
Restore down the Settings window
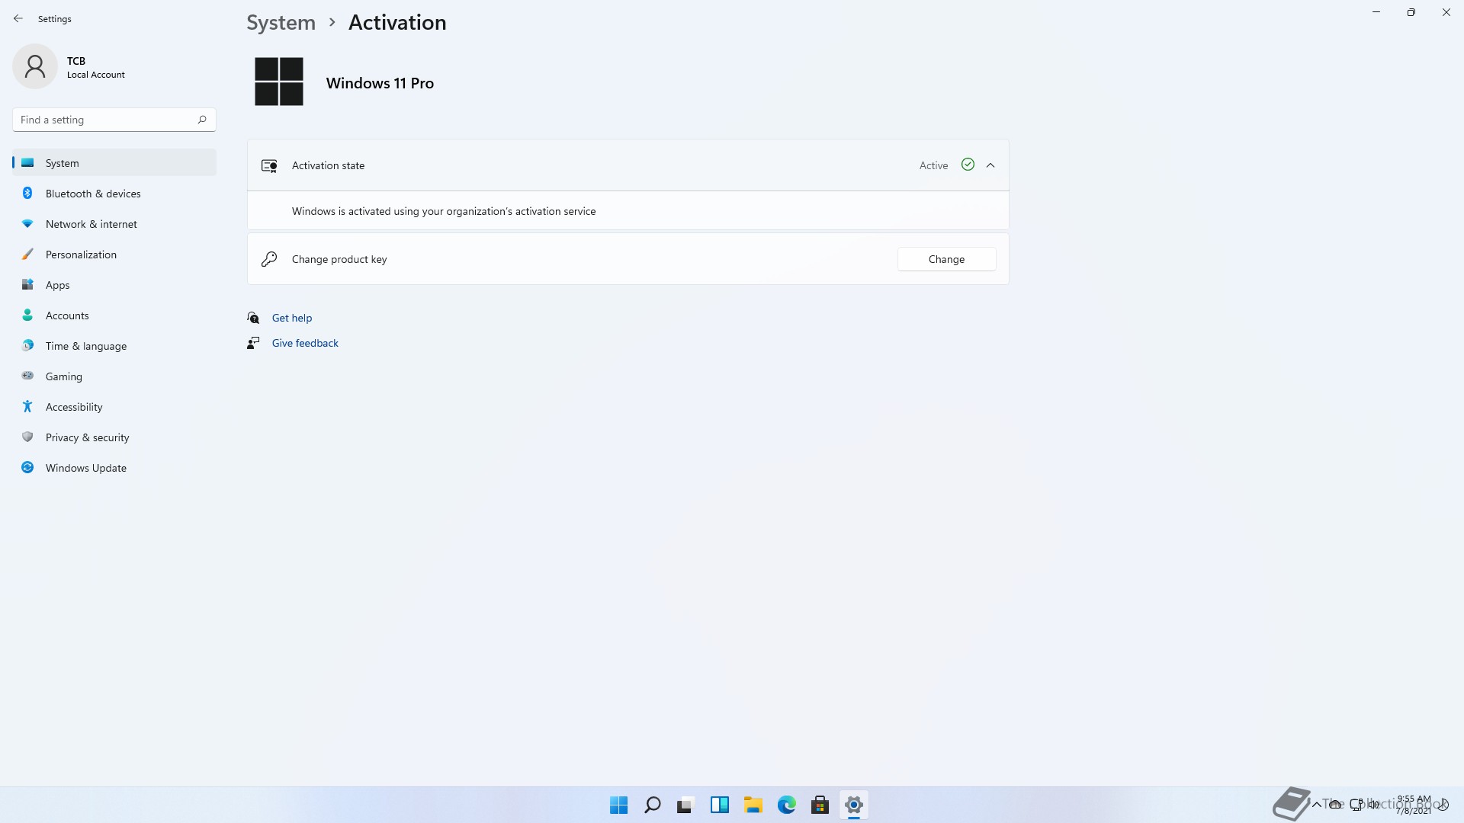click(1411, 12)
